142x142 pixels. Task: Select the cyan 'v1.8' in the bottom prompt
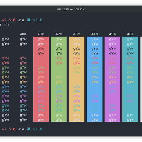pyautogui.click(x=38, y=129)
